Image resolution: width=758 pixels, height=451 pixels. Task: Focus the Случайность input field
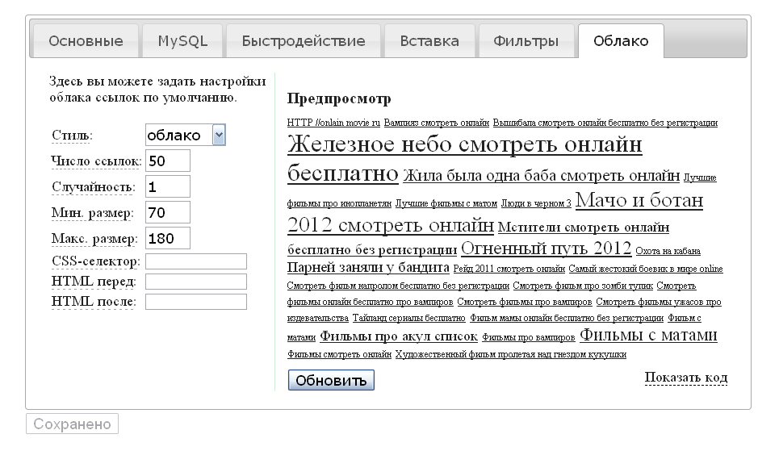(x=167, y=186)
